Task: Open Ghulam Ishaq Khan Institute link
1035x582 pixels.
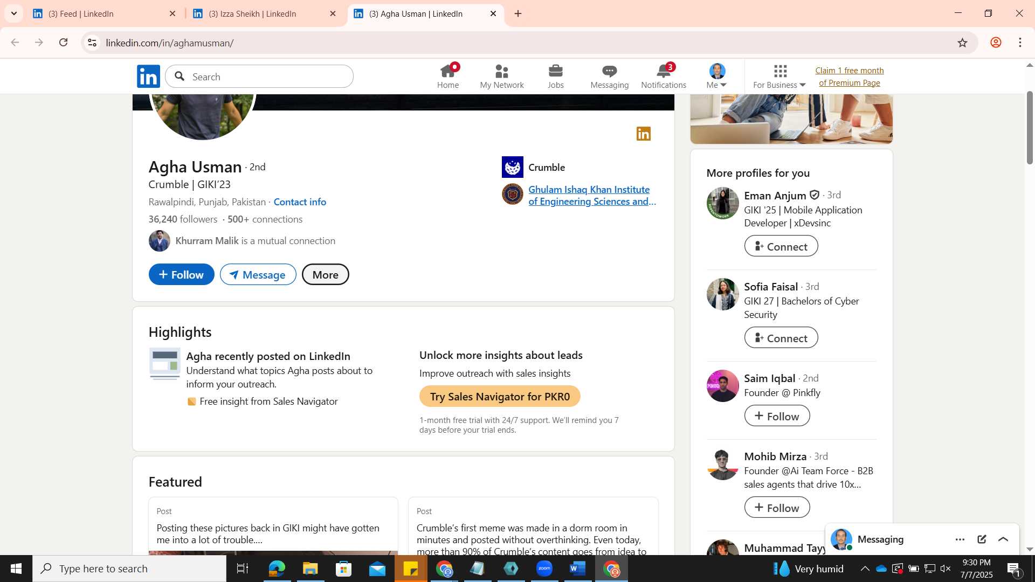Action: (592, 195)
